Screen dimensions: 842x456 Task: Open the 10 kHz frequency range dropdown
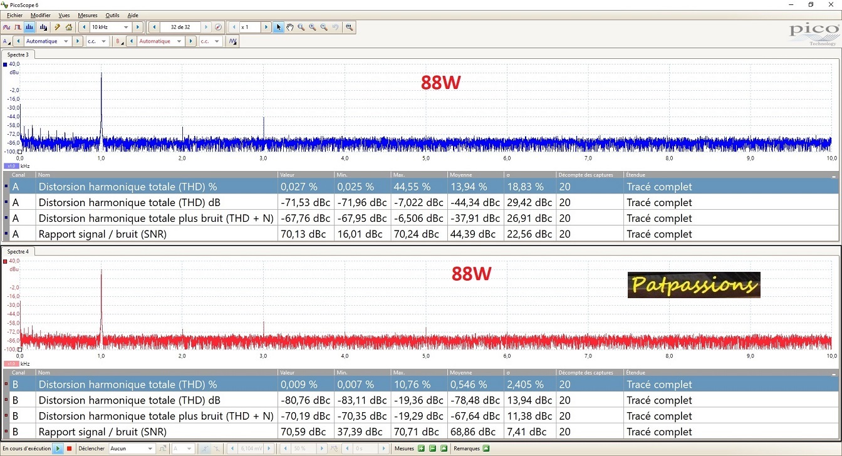click(125, 28)
